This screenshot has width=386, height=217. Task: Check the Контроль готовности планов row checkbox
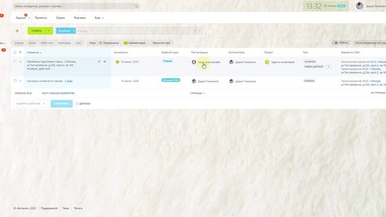[x=15, y=80]
